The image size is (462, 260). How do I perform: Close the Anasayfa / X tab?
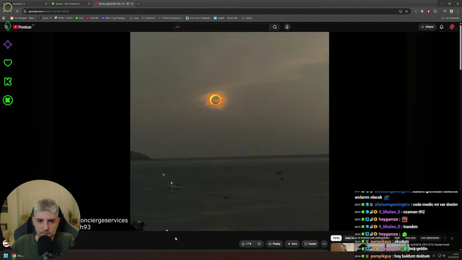(x=46, y=4)
